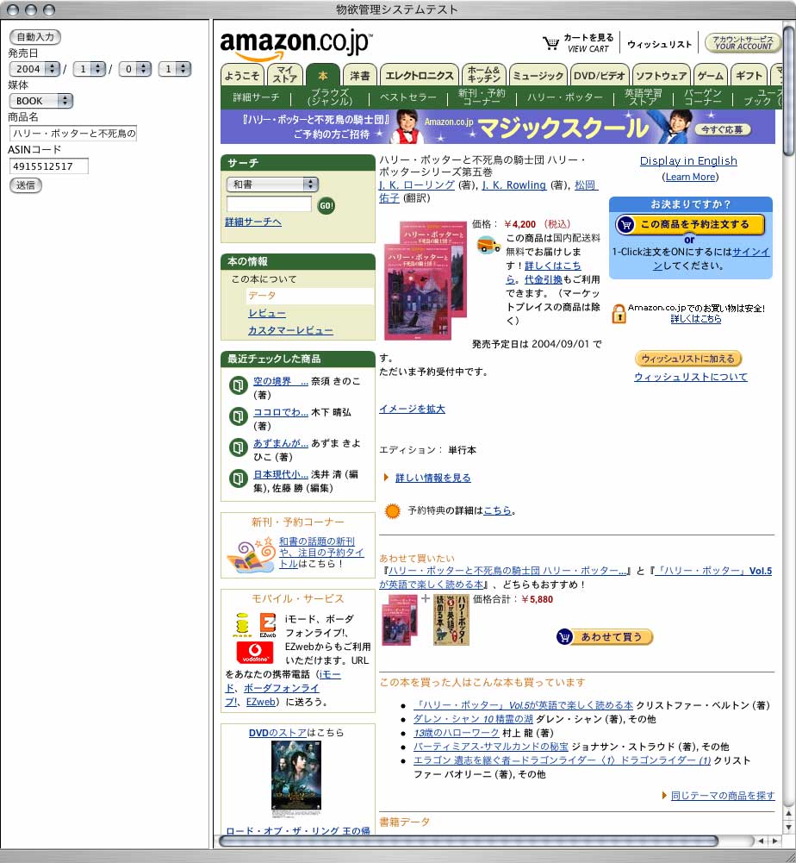Click the book icon beside 空の境界

click(x=238, y=385)
